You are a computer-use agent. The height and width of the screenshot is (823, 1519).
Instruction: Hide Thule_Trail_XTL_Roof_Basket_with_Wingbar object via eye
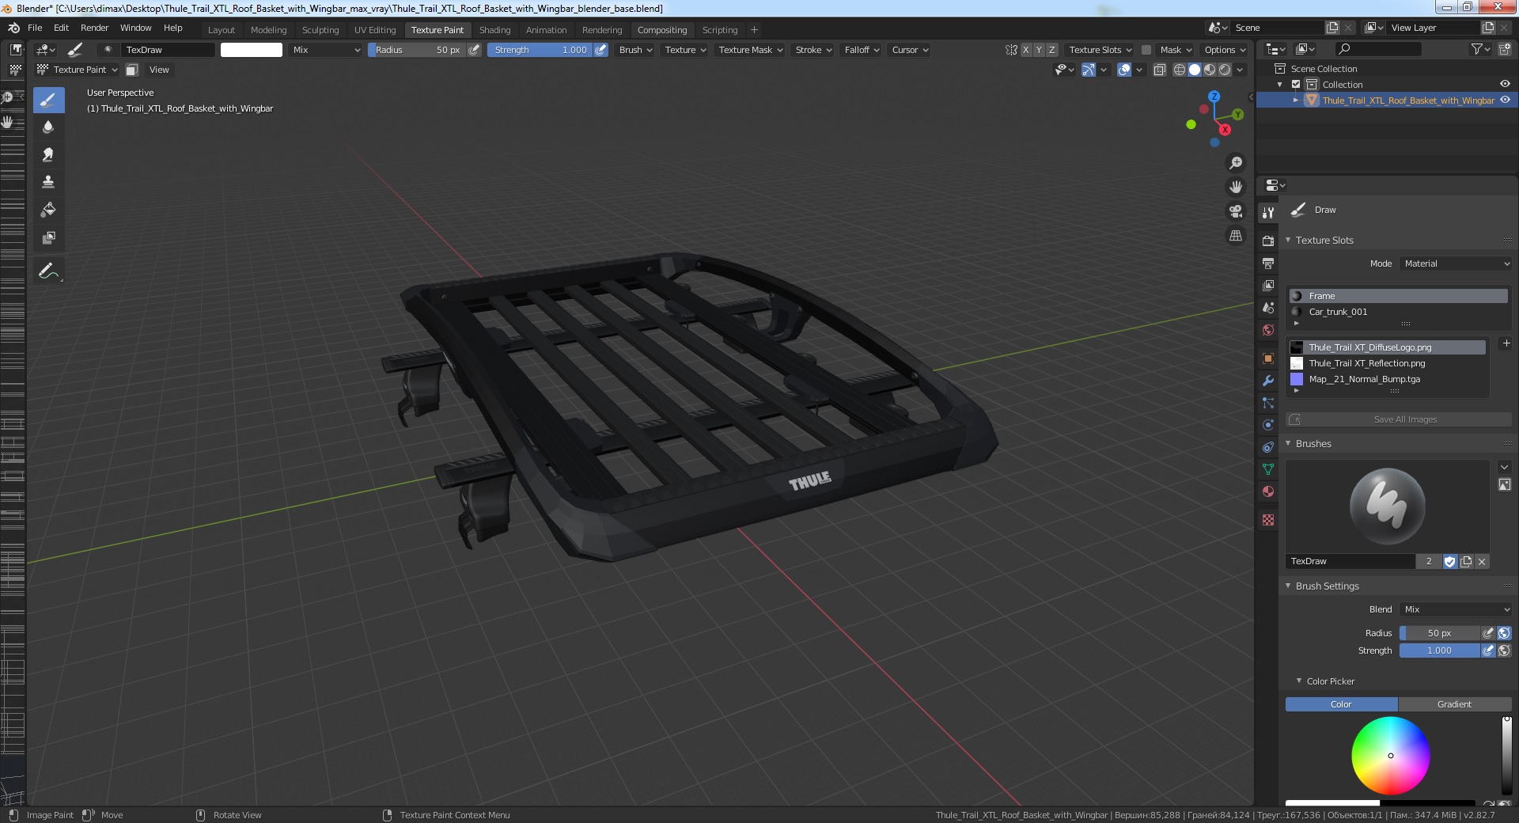pyautogui.click(x=1505, y=101)
